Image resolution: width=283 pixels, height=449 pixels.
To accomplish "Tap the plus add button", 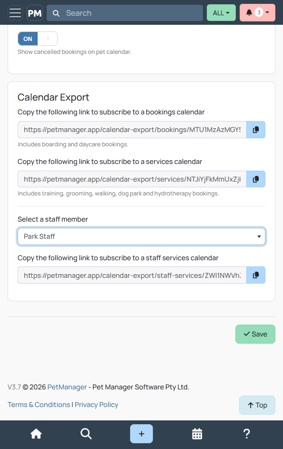I will pos(141,434).
